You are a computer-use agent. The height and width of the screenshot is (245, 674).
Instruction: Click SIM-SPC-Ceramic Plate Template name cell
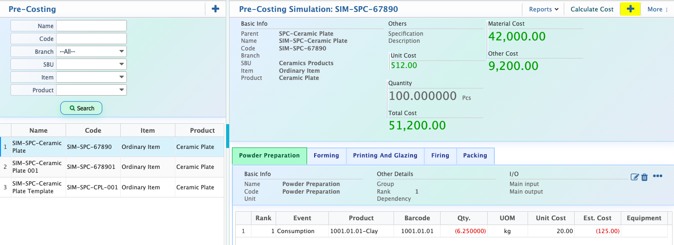tap(39, 187)
